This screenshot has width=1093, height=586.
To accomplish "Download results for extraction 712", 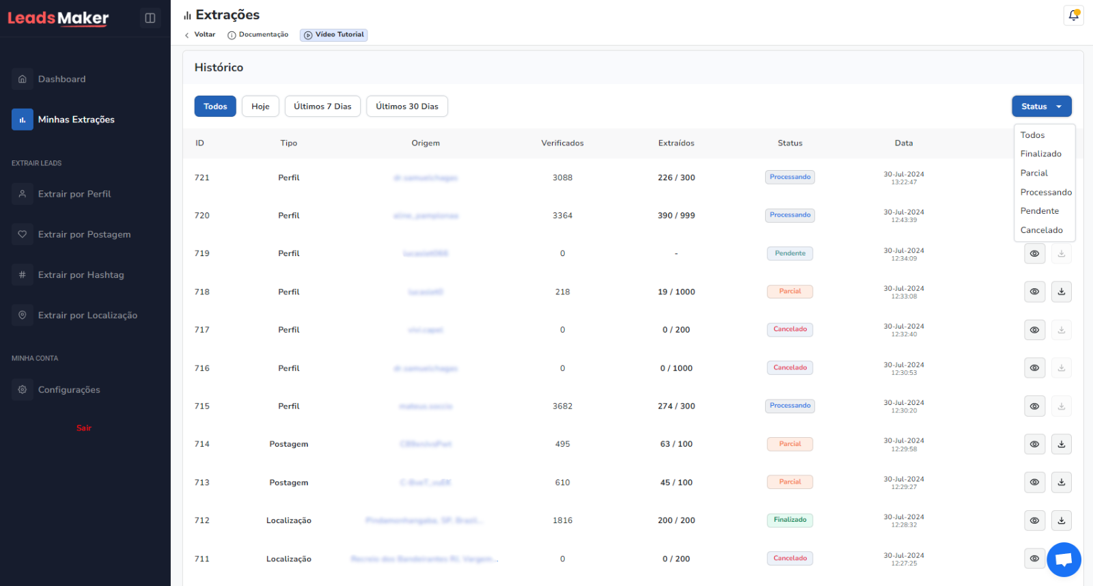I will 1062,520.
